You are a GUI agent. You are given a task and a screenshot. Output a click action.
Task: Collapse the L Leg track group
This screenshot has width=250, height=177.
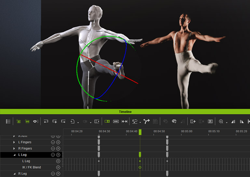[x=14, y=155]
